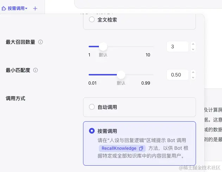Copy the RecallKnowledge method name

[141, 148]
